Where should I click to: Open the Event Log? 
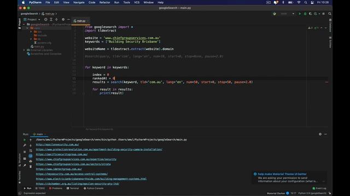pos(319,188)
